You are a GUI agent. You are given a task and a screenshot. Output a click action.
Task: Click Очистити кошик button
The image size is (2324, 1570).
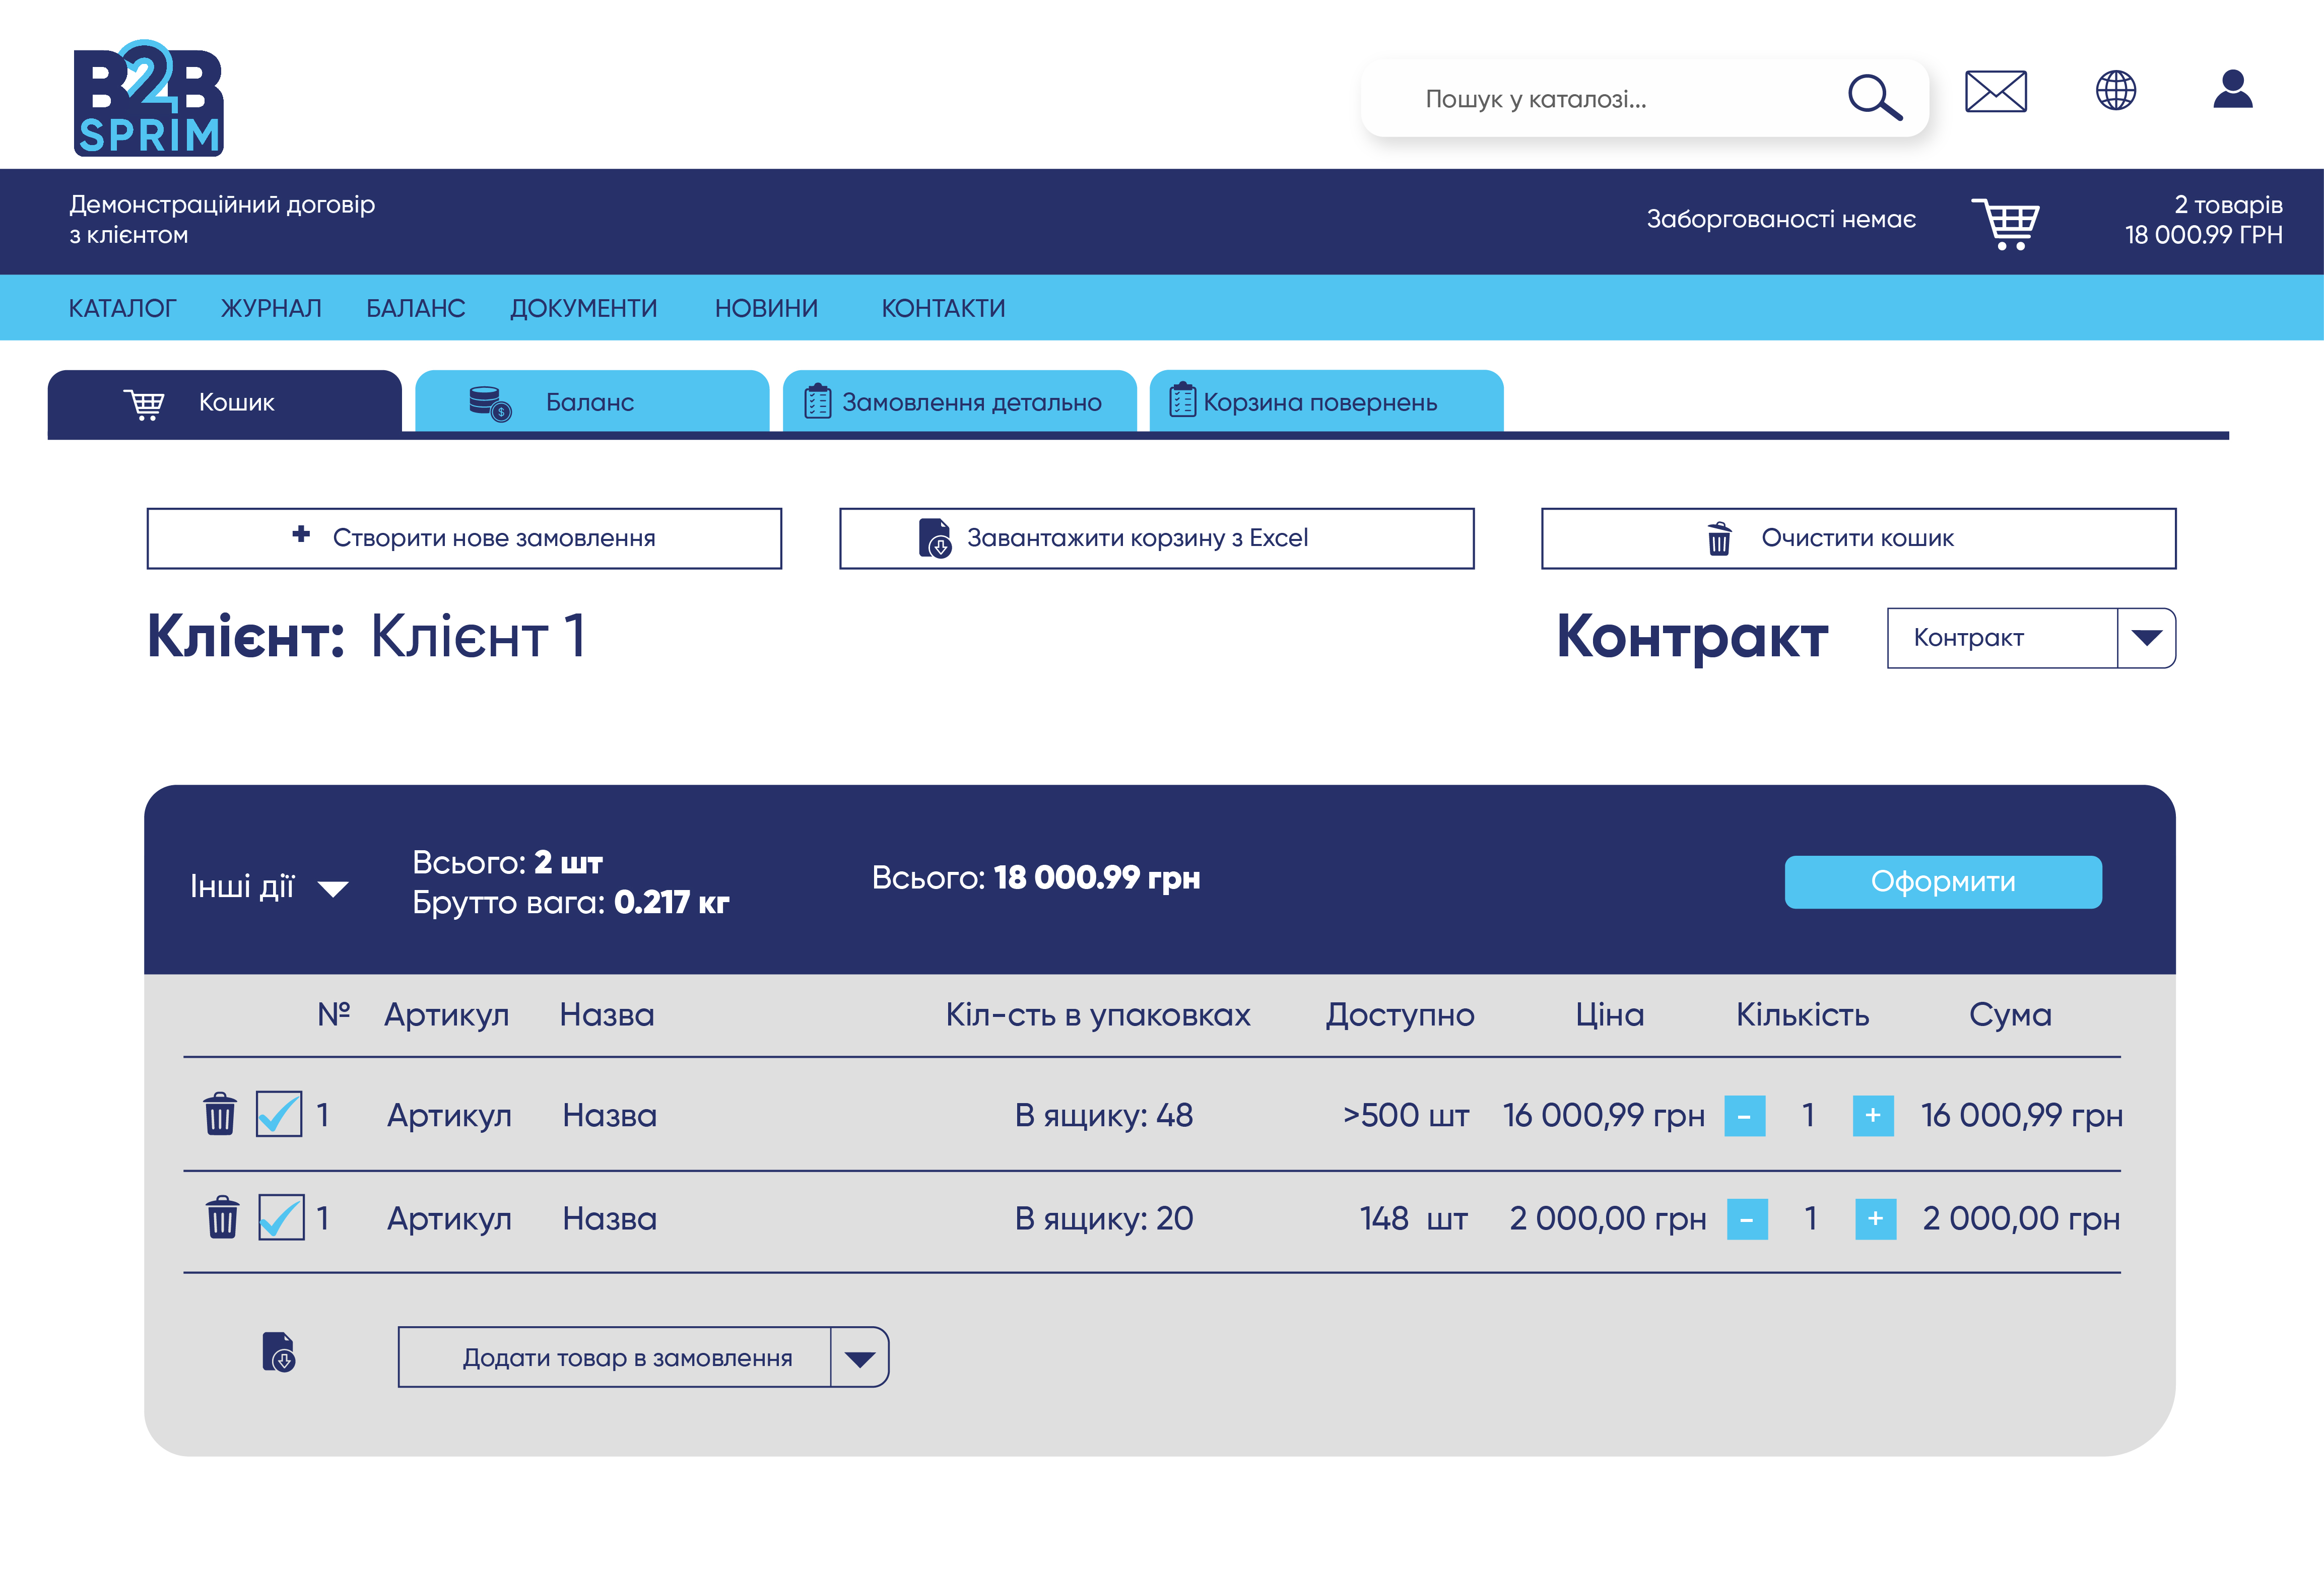[x=1858, y=538]
